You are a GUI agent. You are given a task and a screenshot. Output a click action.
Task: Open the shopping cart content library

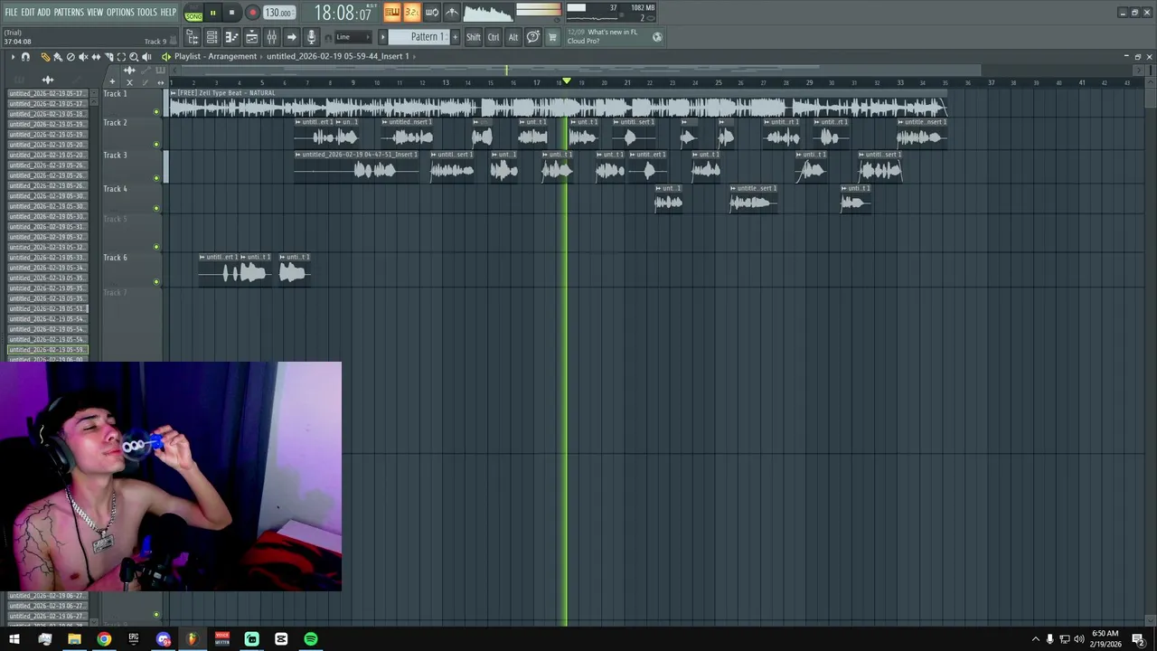coord(552,37)
